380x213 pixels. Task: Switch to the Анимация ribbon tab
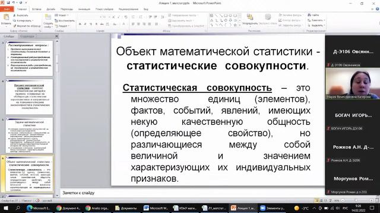(84, 9)
